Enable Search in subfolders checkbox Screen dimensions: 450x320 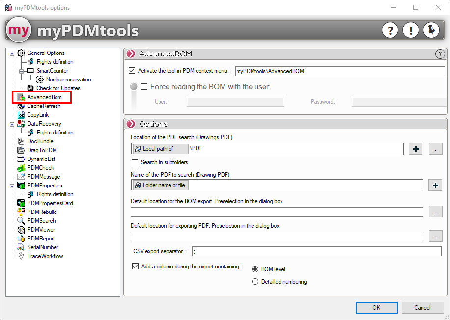pos(135,162)
